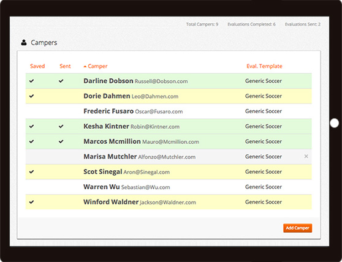Remove Marisa Mutchler using the X icon
This screenshot has width=342, height=262.
(306, 156)
